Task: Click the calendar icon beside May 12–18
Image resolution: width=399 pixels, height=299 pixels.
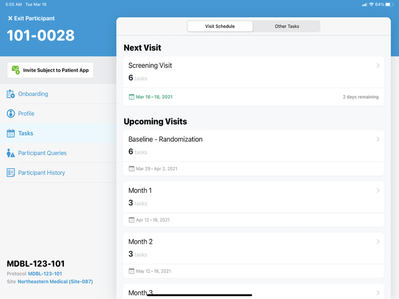Action: click(x=131, y=271)
